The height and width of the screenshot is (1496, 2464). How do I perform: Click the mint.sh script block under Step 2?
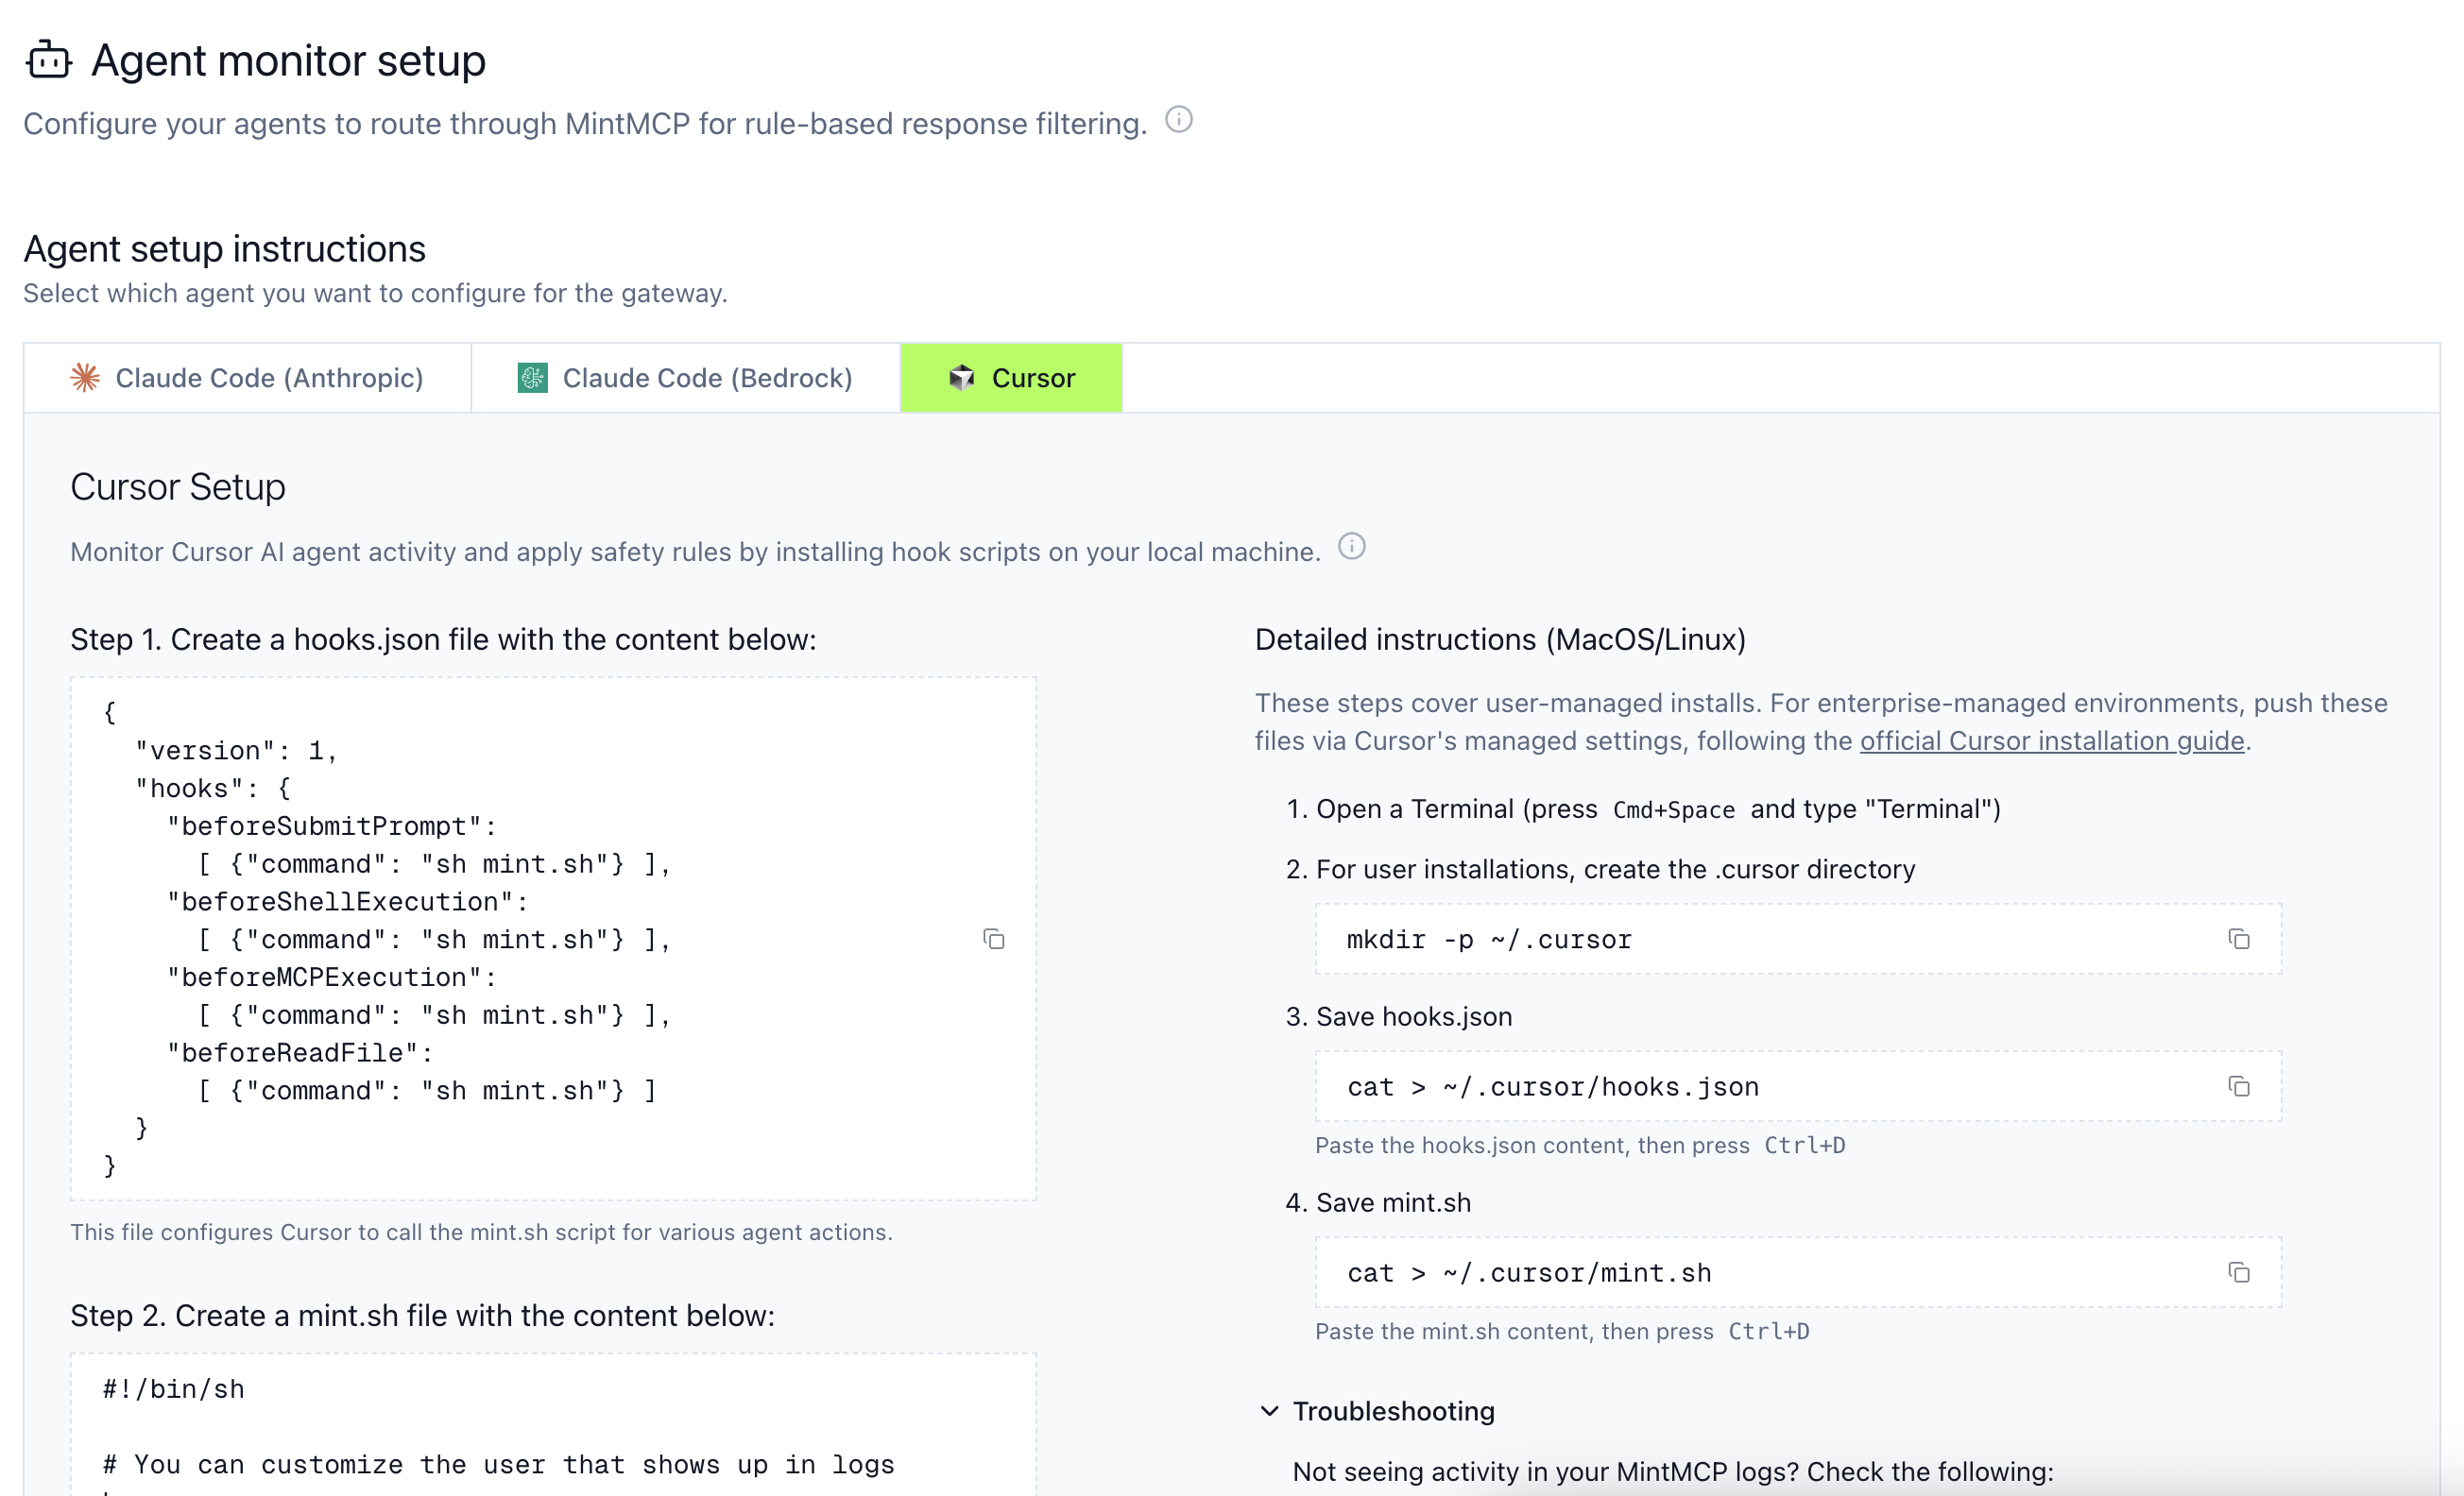[x=550, y=1429]
